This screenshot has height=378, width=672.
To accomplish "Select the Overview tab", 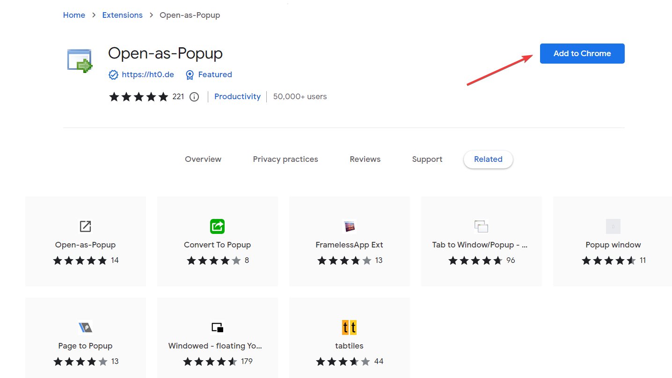I will pos(203,159).
